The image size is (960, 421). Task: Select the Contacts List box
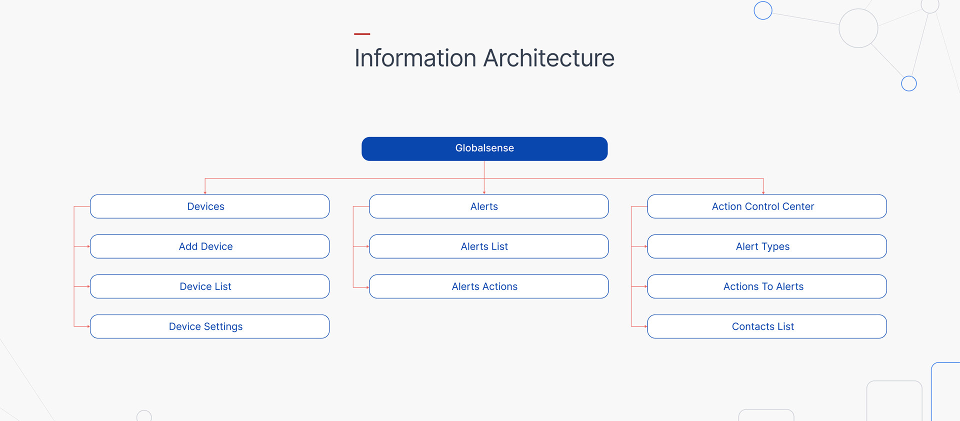coord(767,326)
